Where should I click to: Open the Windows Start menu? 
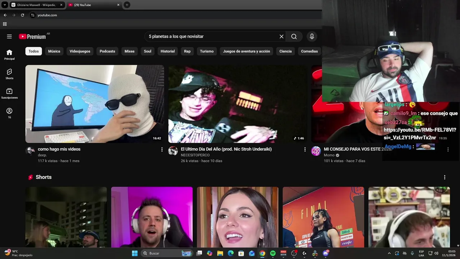point(134,253)
